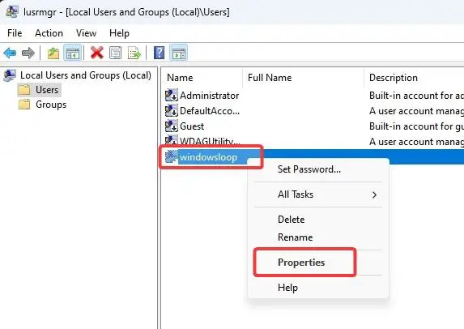Click the Back arrow toolbar icon
The height and width of the screenshot is (329, 464).
point(10,53)
